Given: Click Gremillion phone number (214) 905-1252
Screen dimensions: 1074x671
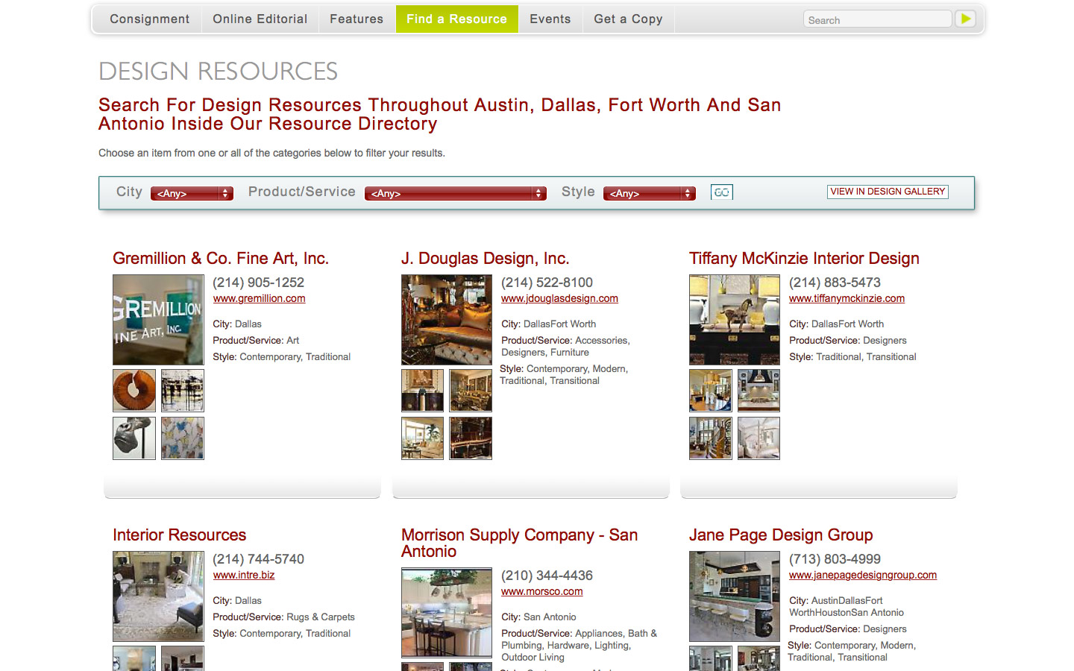Looking at the screenshot, I should 258,283.
